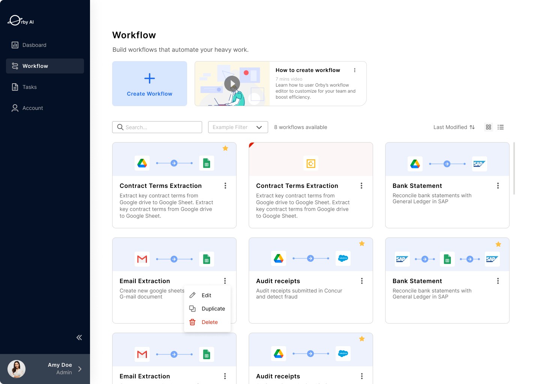540x384 pixels.
Task: Click the yellow C icon on flagged contract card
Action: (x=311, y=163)
